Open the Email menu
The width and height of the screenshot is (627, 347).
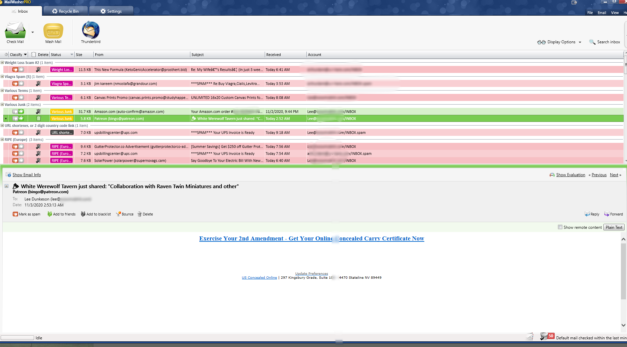point(602,13)
